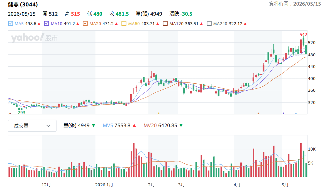Click the high price 高 515
The height and width of the screenshot is (191, 325).
(72, 14)
